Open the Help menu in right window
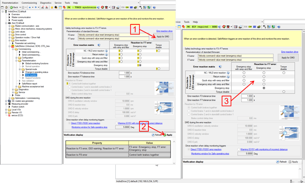This screenshot has width=305, height=183. [195, 22]
